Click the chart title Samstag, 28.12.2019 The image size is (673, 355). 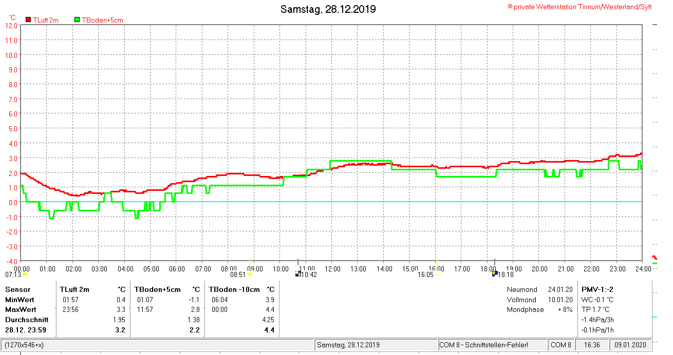coord(328,9)
